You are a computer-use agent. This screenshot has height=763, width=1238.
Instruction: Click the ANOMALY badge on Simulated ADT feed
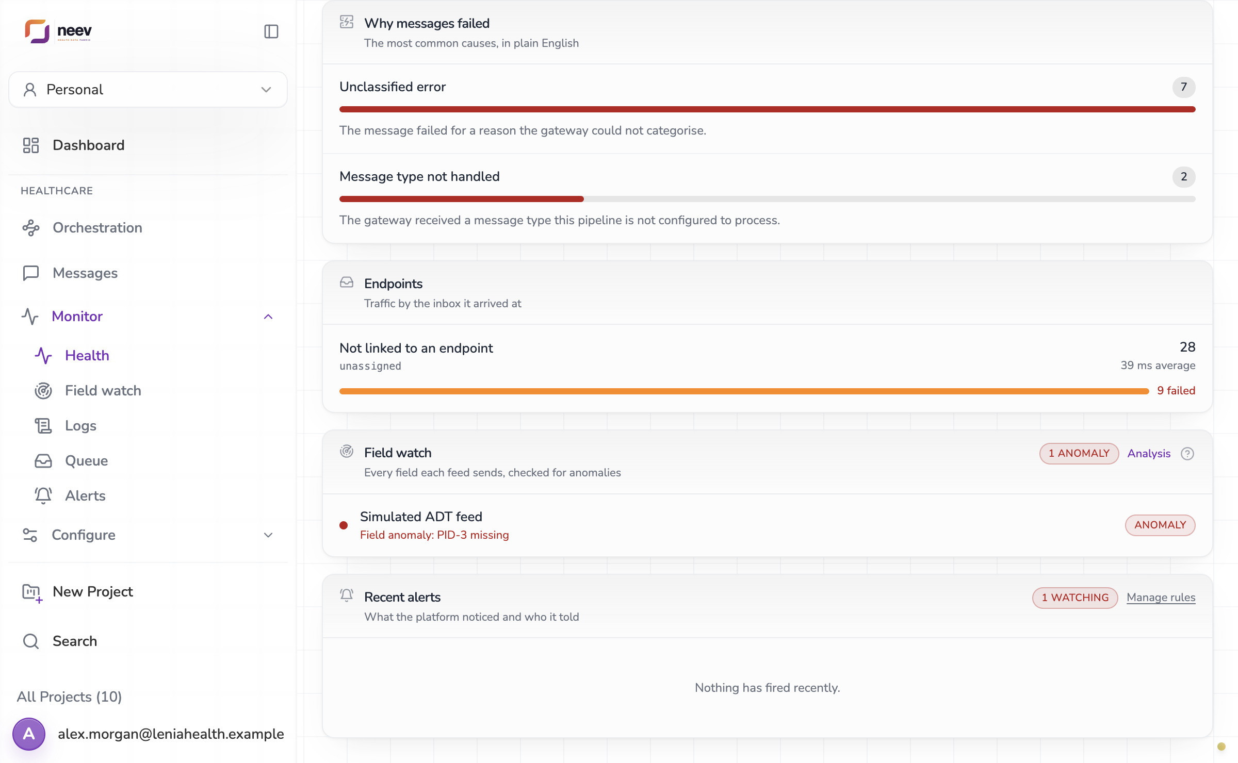1160,525
